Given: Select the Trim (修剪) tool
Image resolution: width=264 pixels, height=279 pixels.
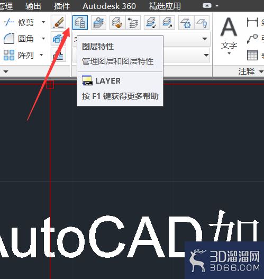Looking at the screenshot, I should tap(19, 22).
